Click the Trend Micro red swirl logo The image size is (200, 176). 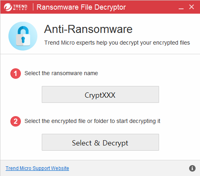coord(8,7)
